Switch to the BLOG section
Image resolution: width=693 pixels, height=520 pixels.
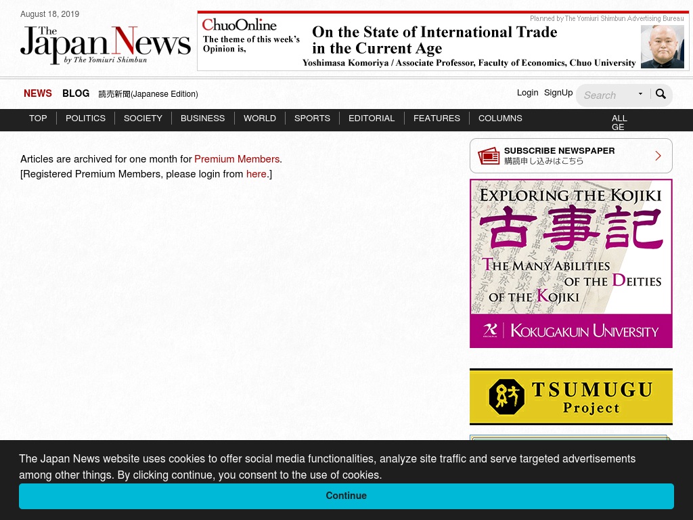click(76, 93)
